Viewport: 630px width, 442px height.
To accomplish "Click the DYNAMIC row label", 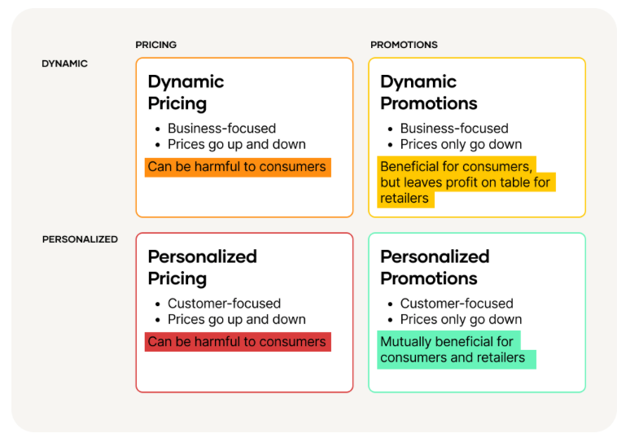I will click(64, 63).
